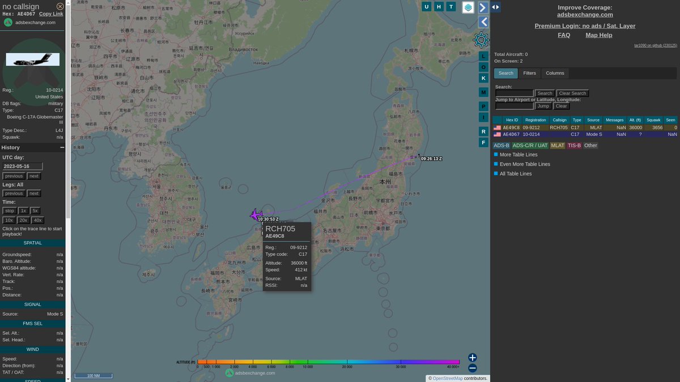This screenshot has width=680, height=382.
Task: Toggle the L map option
Action: 483,56
